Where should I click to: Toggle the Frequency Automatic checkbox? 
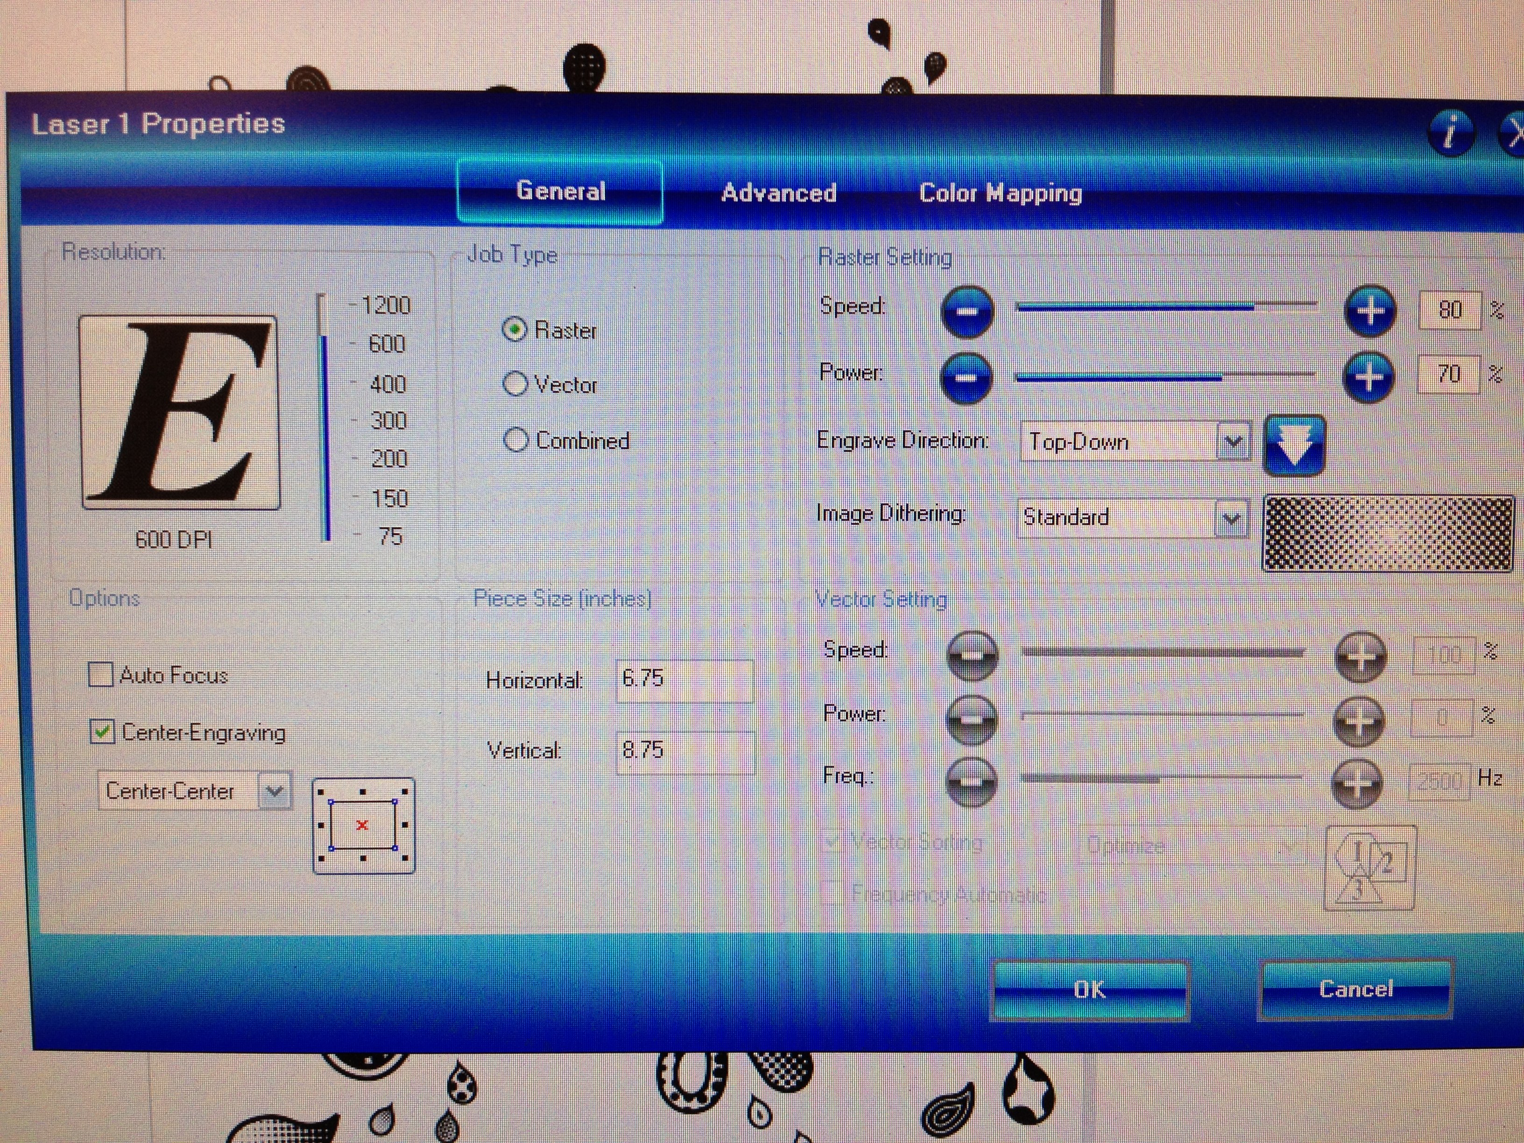pyautogui.click(x=832, y=894)
